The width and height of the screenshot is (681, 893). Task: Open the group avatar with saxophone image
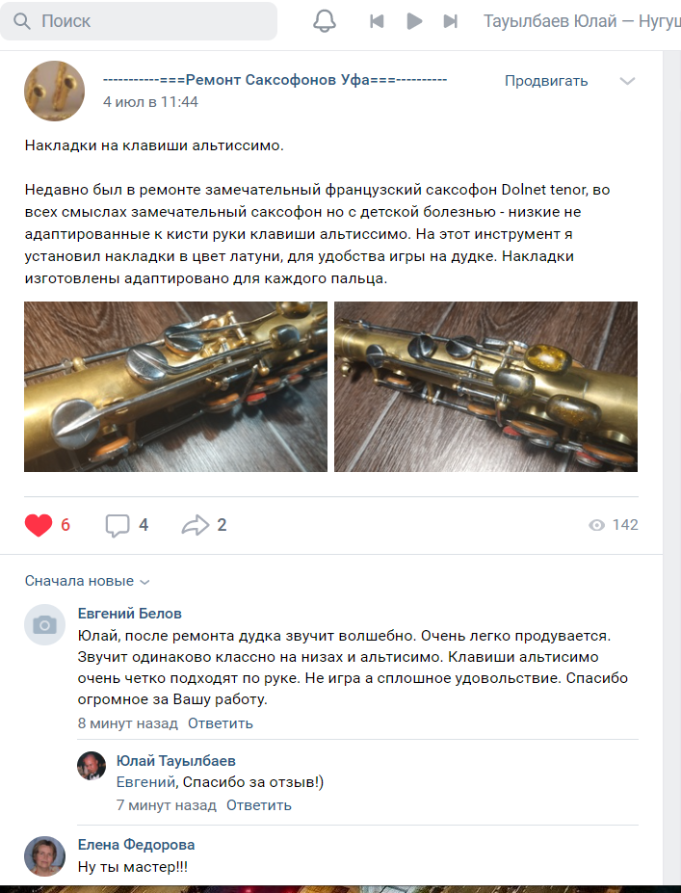[x=54, y=92]
